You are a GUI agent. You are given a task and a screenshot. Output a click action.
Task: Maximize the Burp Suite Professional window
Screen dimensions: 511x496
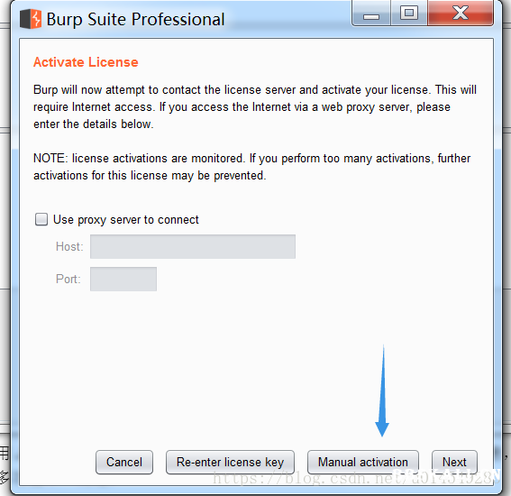(409, 13)
